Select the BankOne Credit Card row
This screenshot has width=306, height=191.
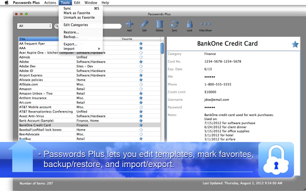pos(90,125)
